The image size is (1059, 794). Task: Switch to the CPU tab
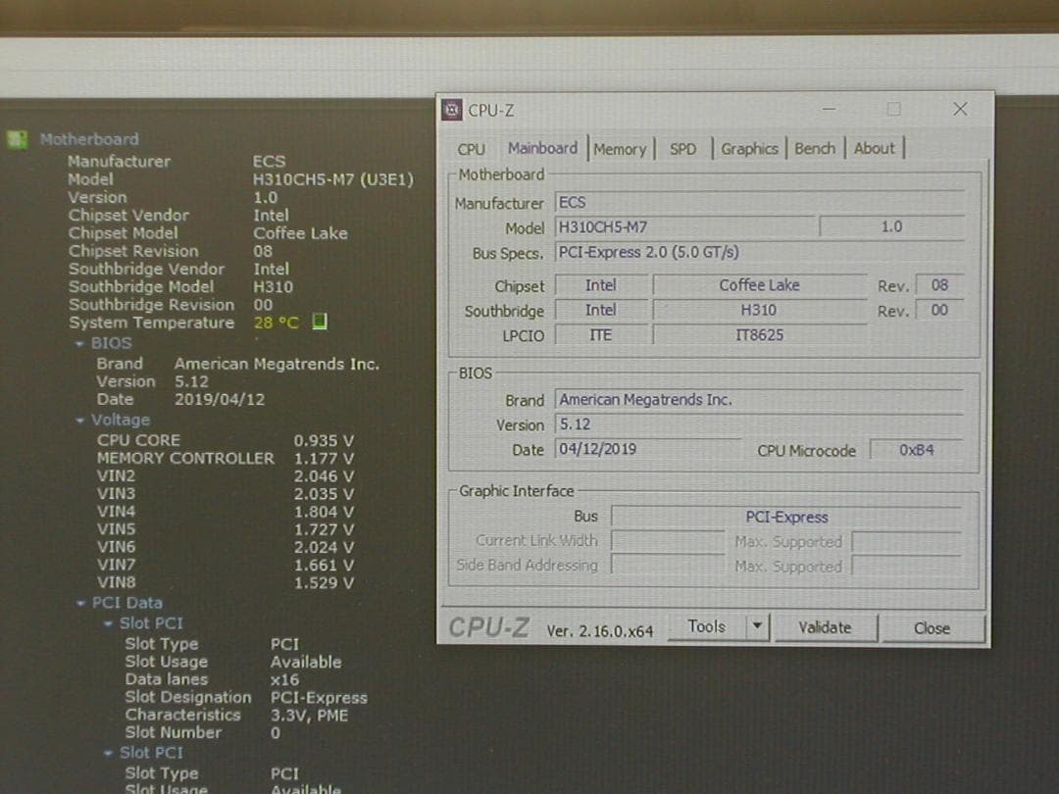point(470,148)
